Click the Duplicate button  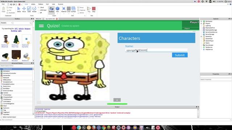tap(11, 13)
